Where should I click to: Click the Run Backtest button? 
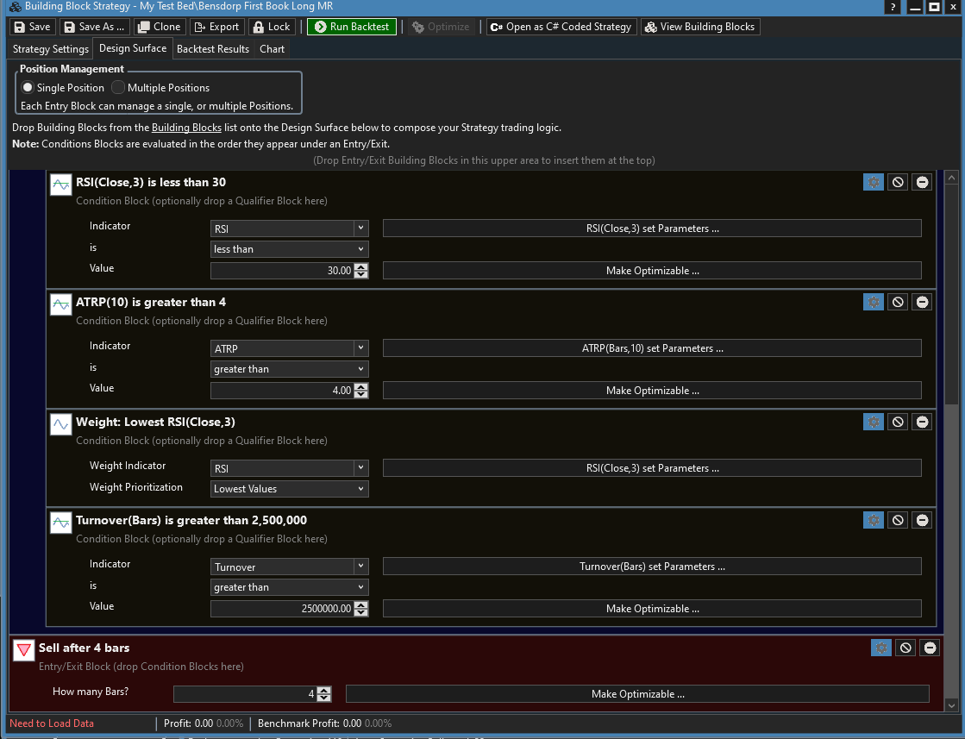coord(353,27)
